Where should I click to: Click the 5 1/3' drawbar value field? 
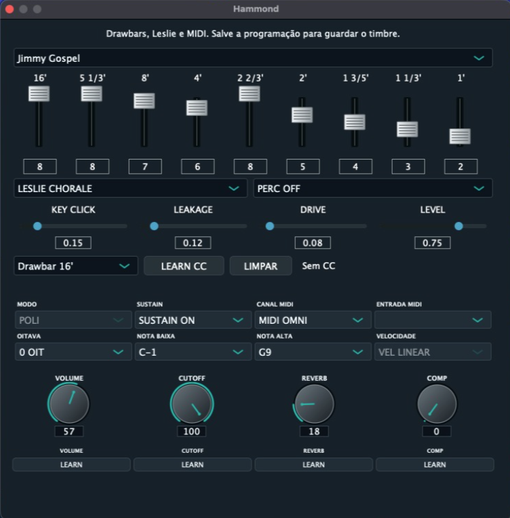tap(92, 166)
